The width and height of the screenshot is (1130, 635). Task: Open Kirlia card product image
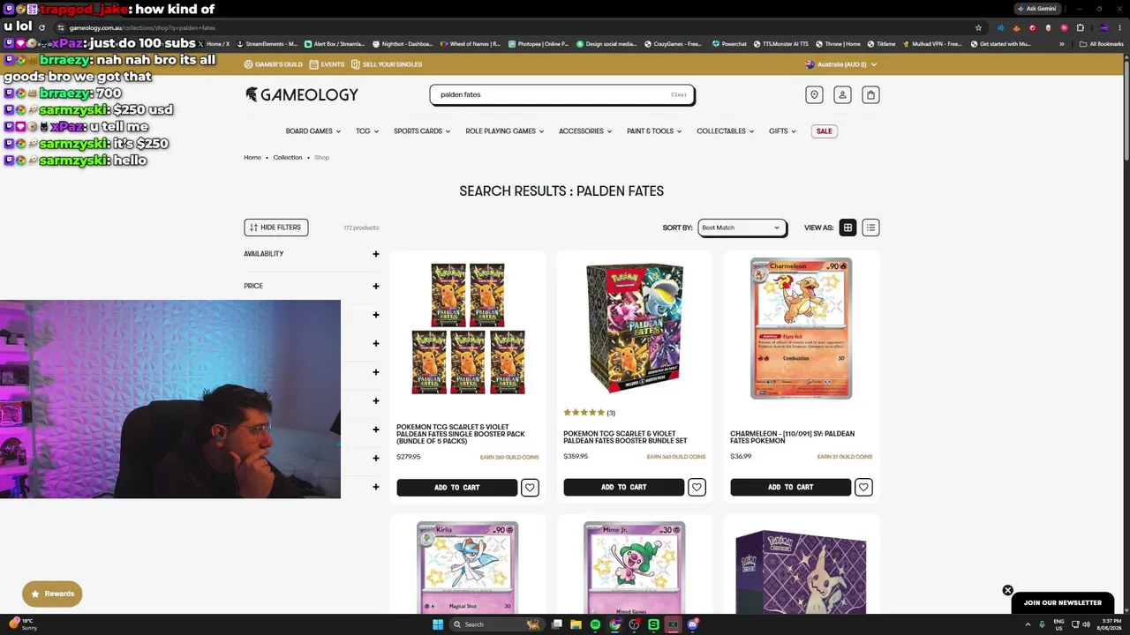coord(468,567)
